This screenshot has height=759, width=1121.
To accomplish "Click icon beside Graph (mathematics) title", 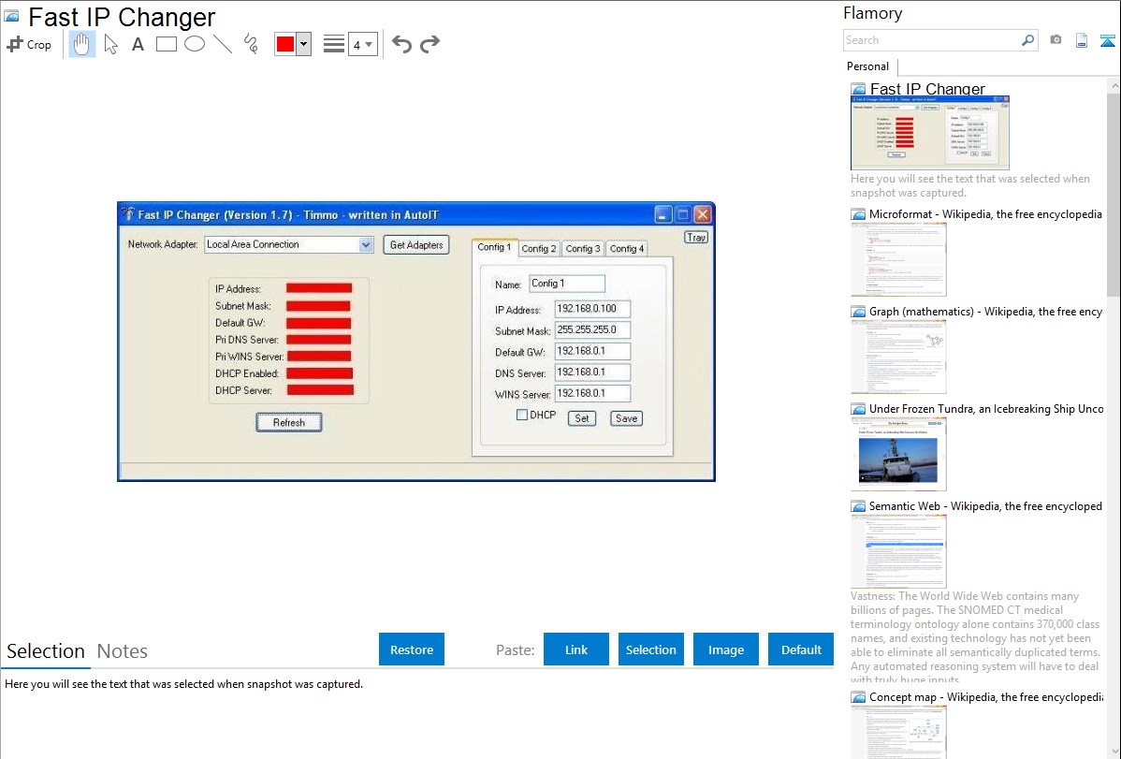I will click(858, 312).
